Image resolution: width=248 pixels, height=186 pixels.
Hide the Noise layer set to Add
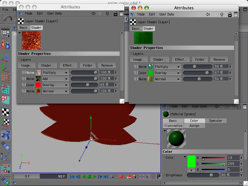point(24,79)
